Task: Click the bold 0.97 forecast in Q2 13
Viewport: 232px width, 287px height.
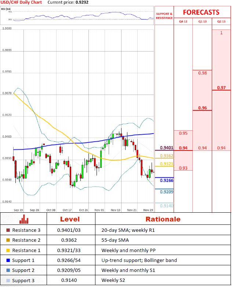Action: pos(221,88)
